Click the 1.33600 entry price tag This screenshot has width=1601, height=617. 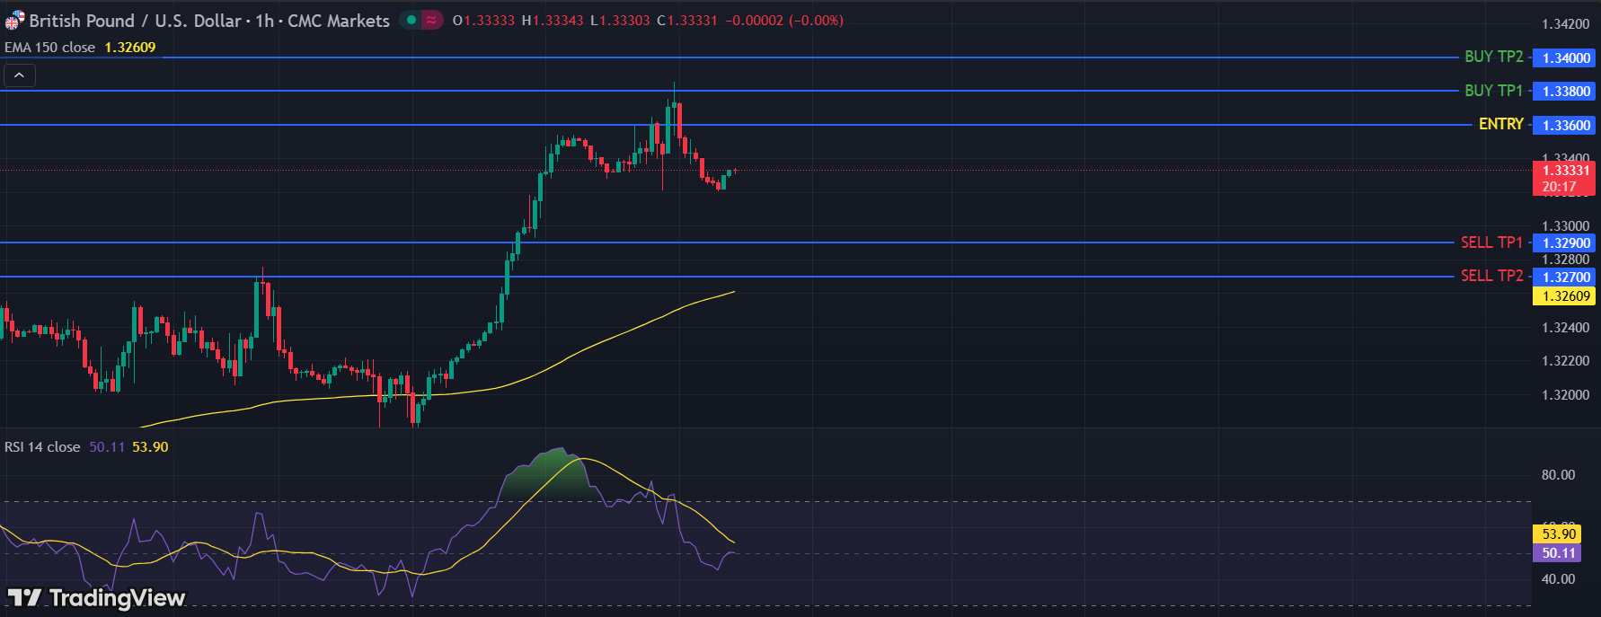click(x=1564, y=126)
